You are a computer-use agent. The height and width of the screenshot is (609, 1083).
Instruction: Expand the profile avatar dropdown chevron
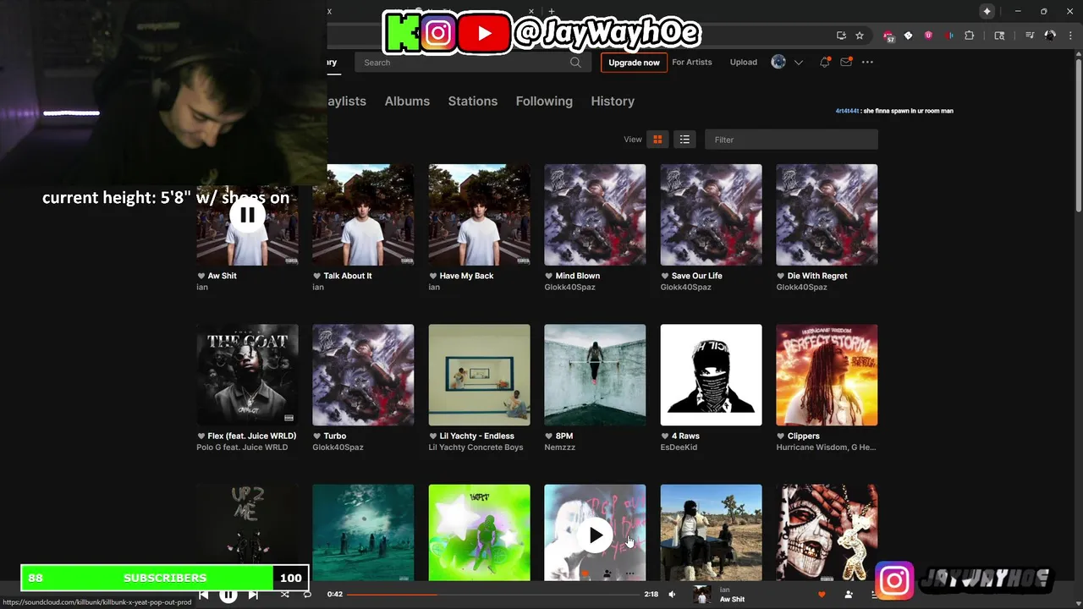[x=798, y=63]
